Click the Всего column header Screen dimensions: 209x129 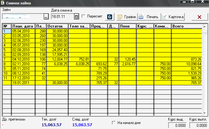tap(187, 27)
